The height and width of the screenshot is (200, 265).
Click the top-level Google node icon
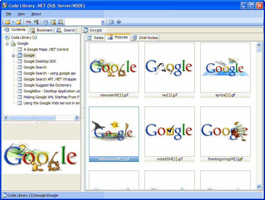click(13, 44)
